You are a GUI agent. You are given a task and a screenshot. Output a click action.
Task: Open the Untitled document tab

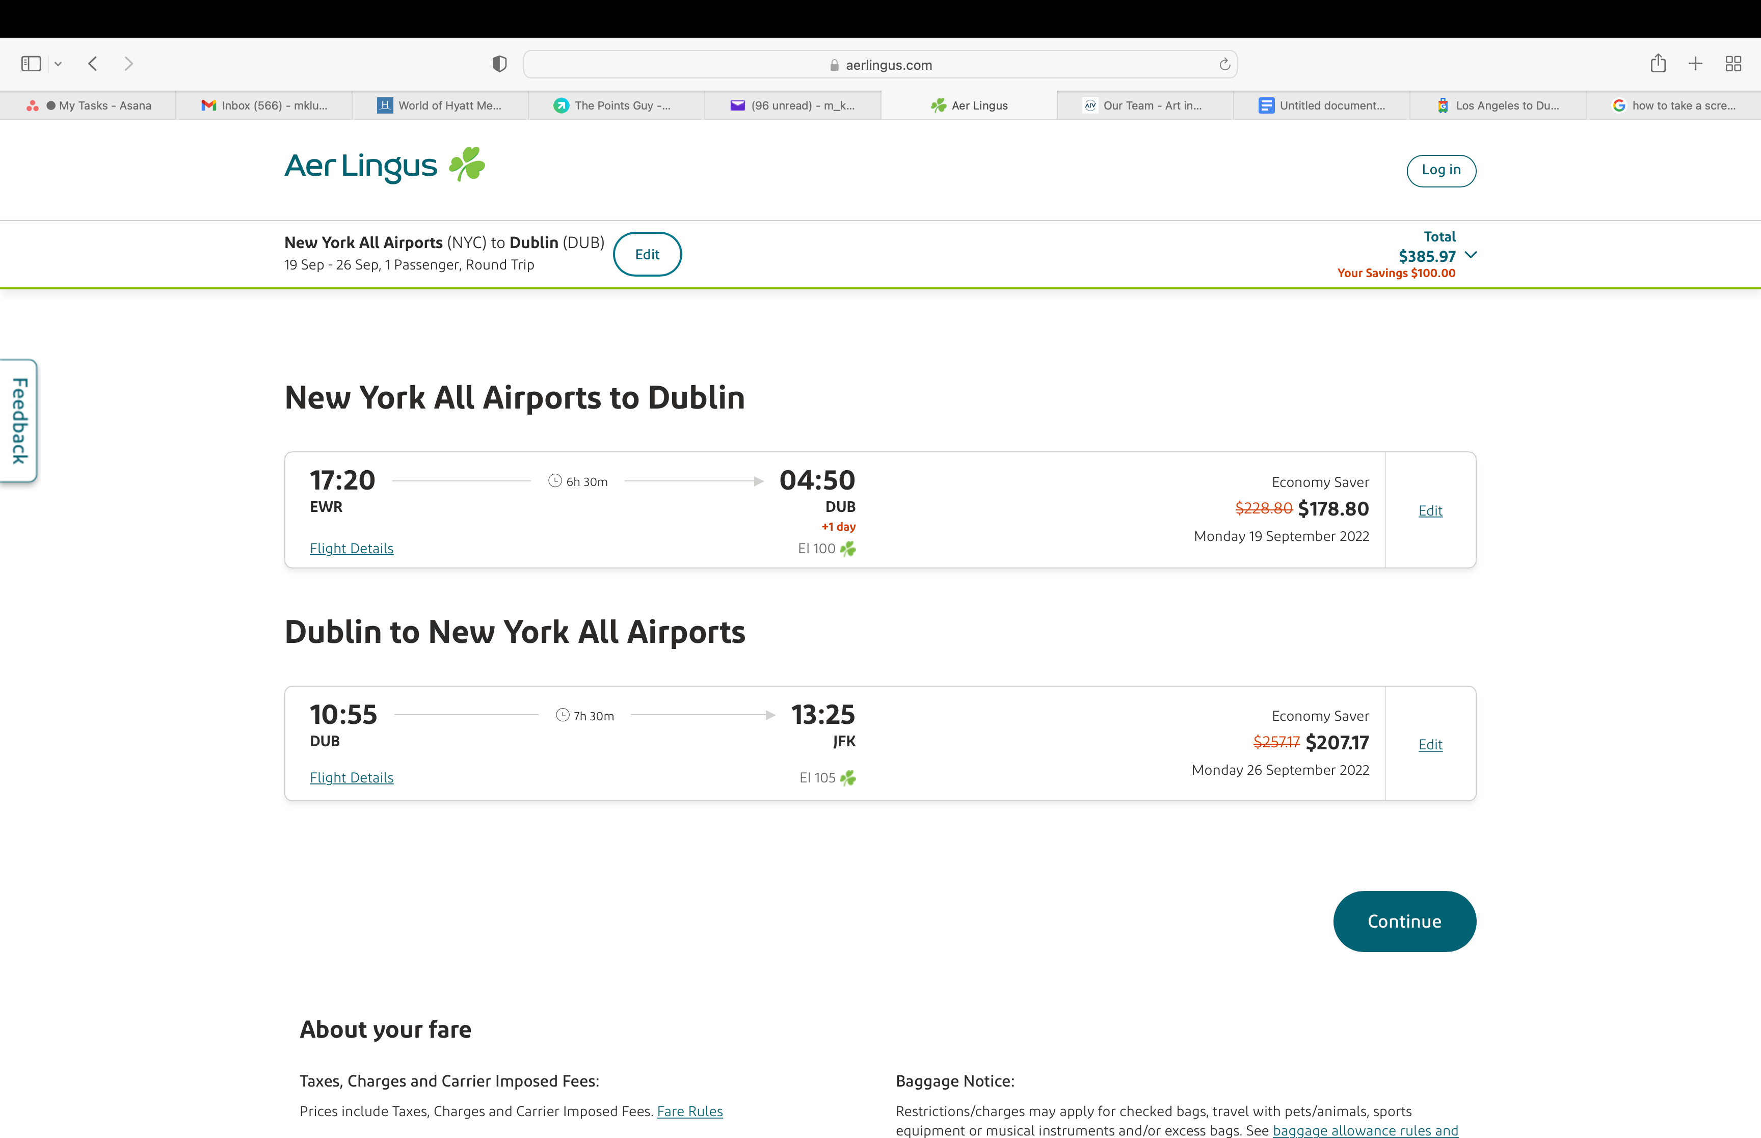click(x=1323, y=105)
